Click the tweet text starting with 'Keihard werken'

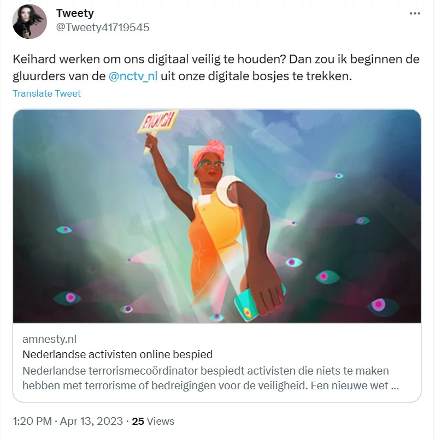coord(216,68)
